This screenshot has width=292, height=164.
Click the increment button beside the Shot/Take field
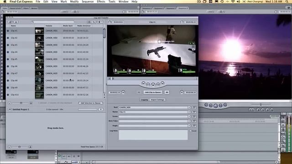click(x=194, y=121)
